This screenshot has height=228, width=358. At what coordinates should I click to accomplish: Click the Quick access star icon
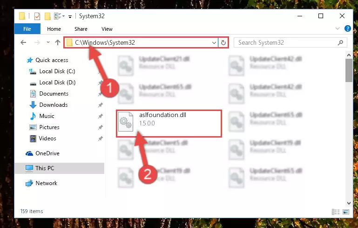click(x=30, y=60)
